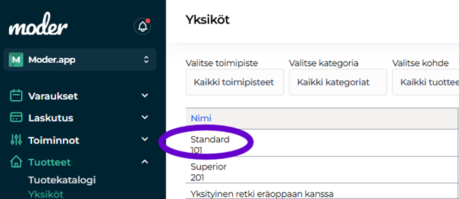
Task: Select the Standard 101 row
Action: click(322, 143)
